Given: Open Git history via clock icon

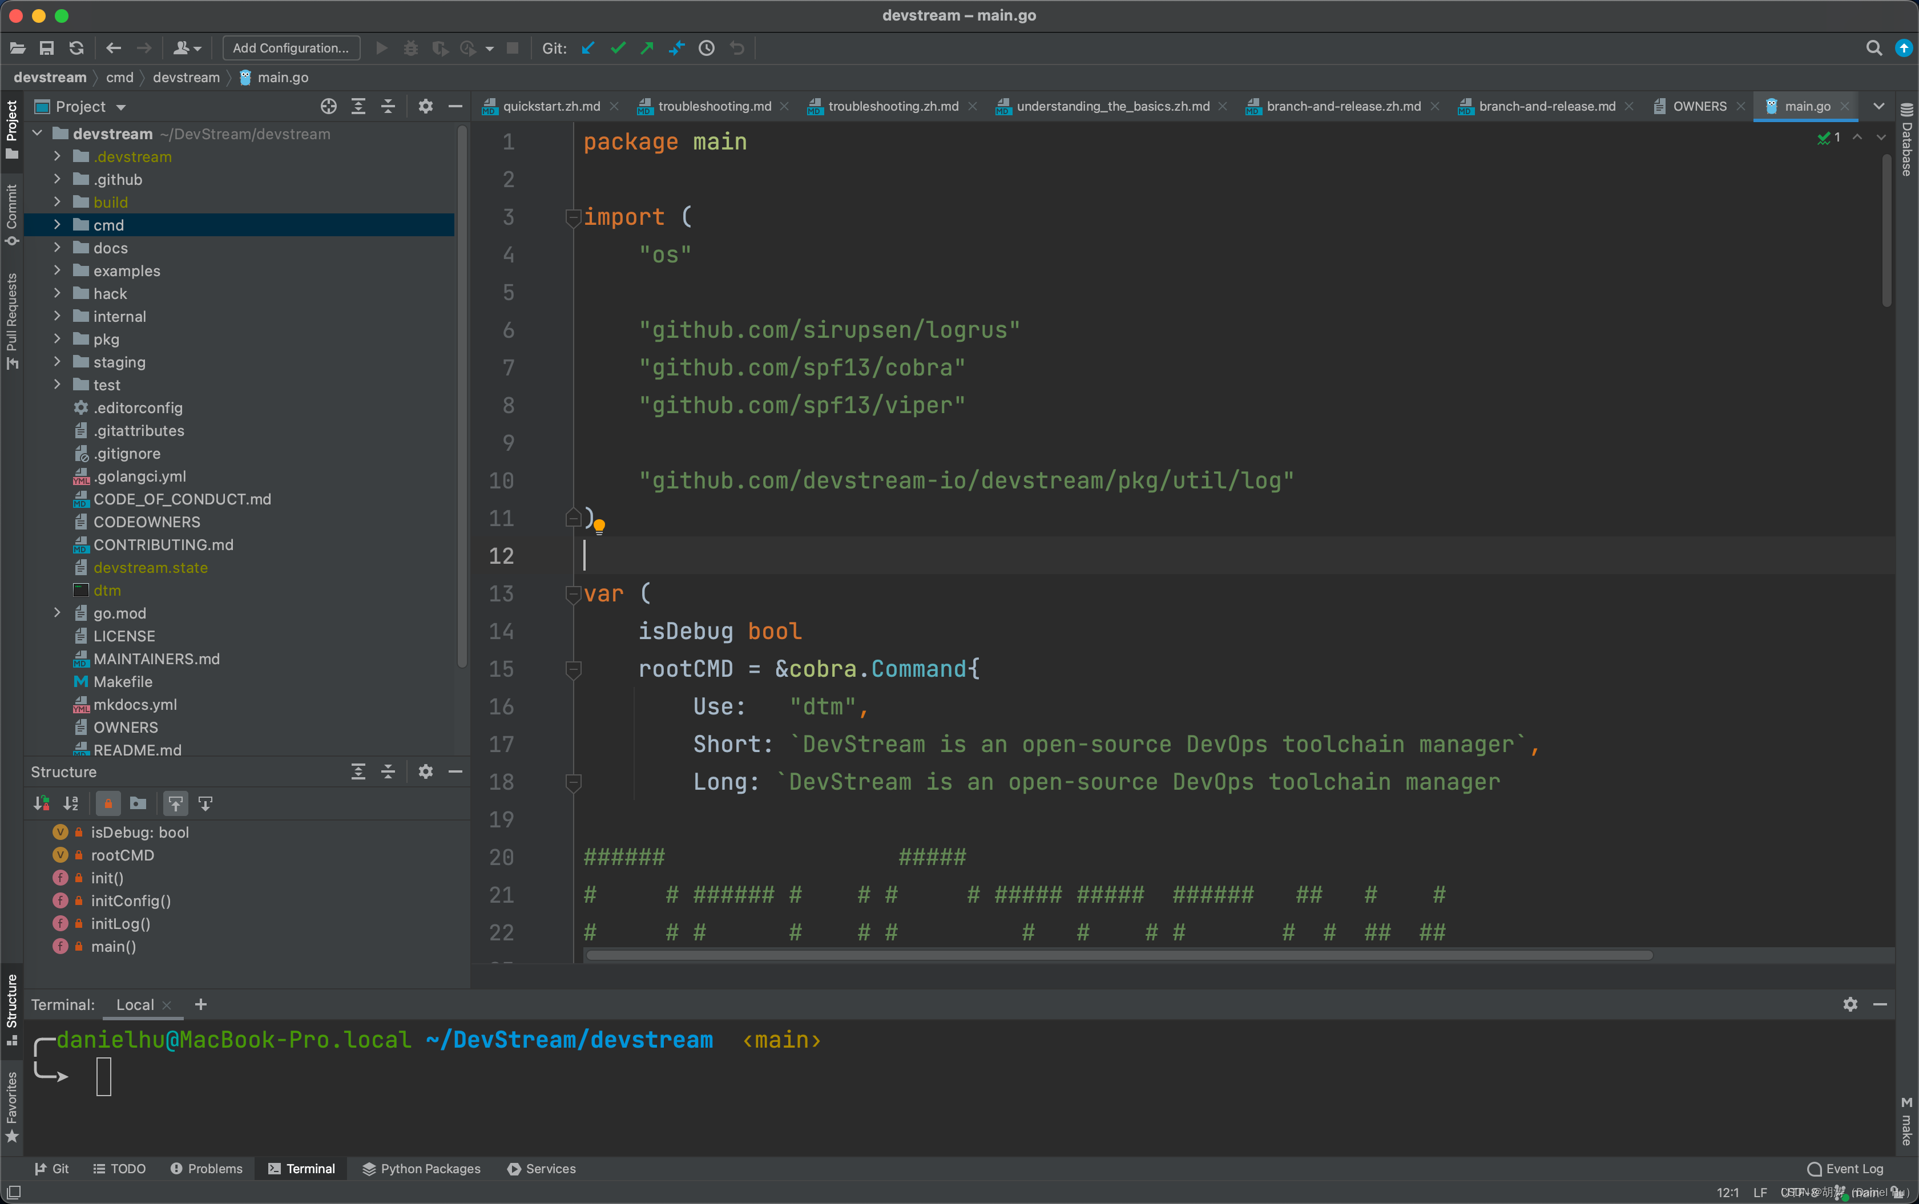Looking at the screenshot, I should (x=706, y=48).
